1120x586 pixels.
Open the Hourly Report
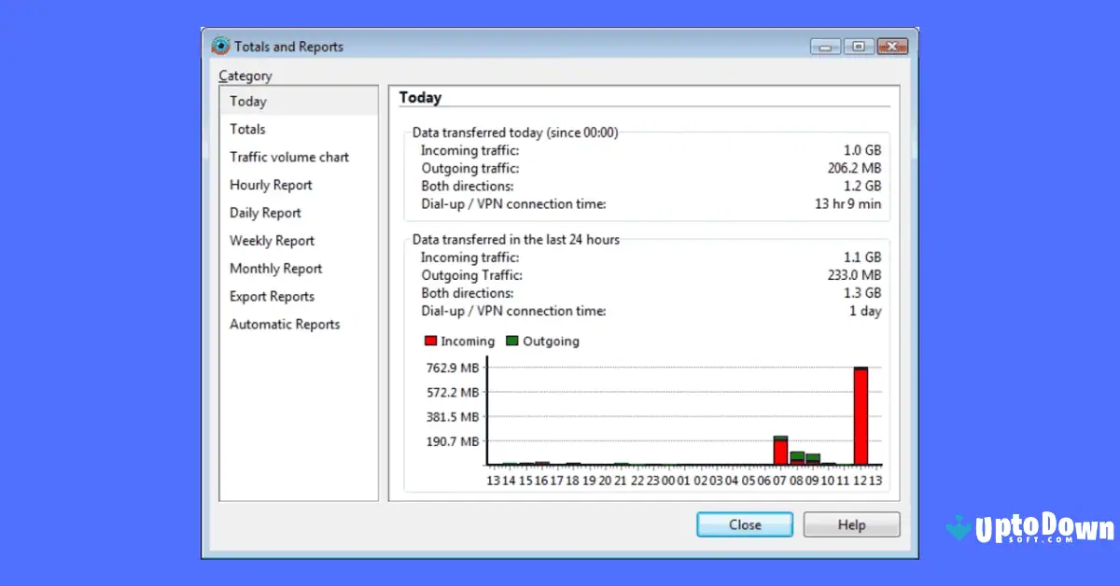click(271, 185)
